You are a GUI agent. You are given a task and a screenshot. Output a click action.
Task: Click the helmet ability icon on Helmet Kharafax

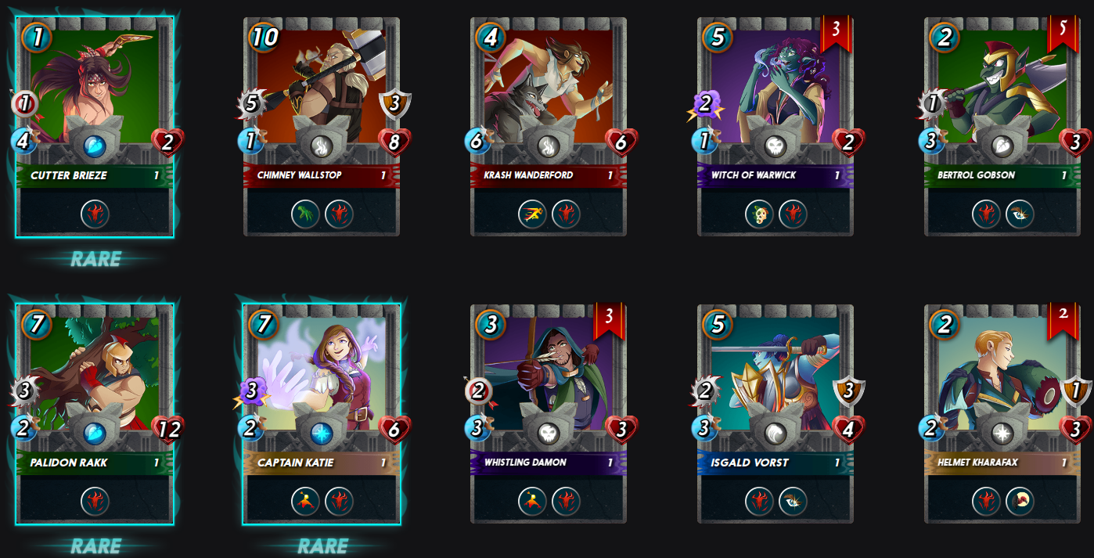click(1020, 501)
